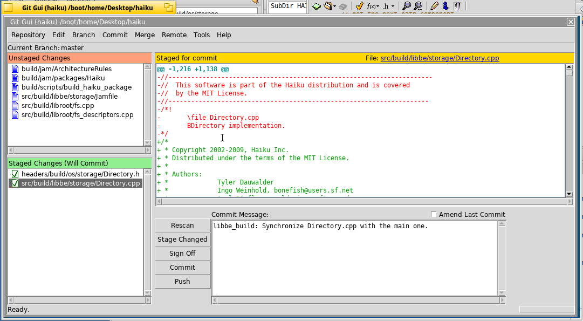Open the Repository menu
The width and height of the screenshot is (583, 321).
tap(28, 35)
